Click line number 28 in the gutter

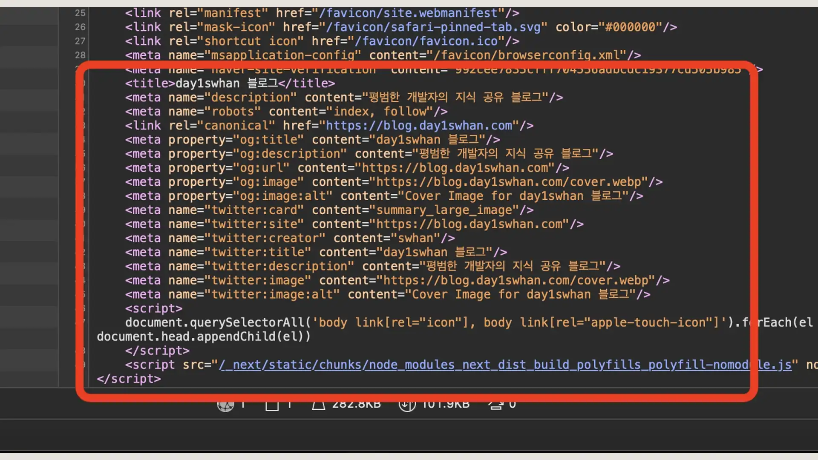pyautogui.click(x=80, y=55)
